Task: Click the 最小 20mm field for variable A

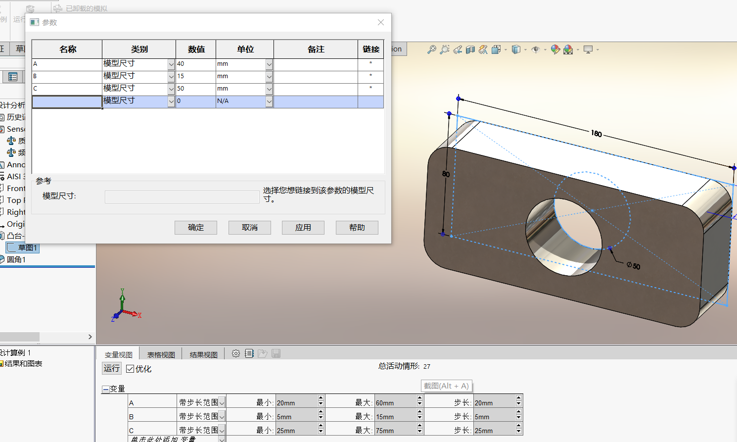Action: (x=297, y=402)
